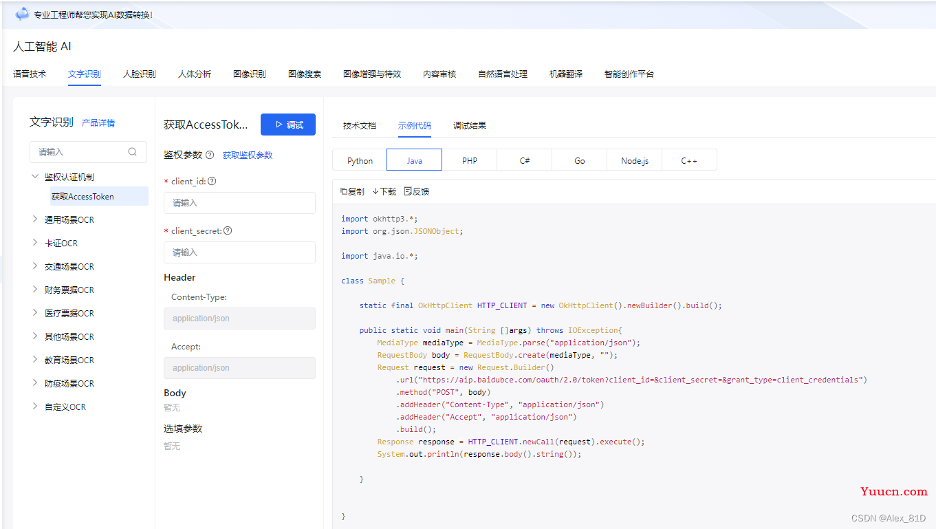Open the 语音技术 tab
The height and width of the screenshot is (529, 936).
click(x=30, y=74)
